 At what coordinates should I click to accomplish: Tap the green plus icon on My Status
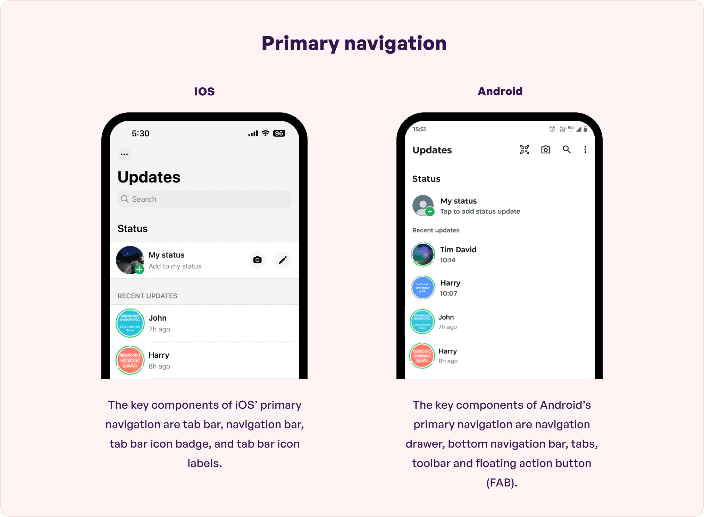coord(138,270)
